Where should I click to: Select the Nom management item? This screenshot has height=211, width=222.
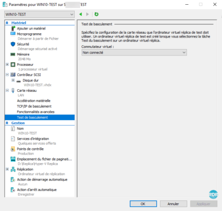click(20, 129)
